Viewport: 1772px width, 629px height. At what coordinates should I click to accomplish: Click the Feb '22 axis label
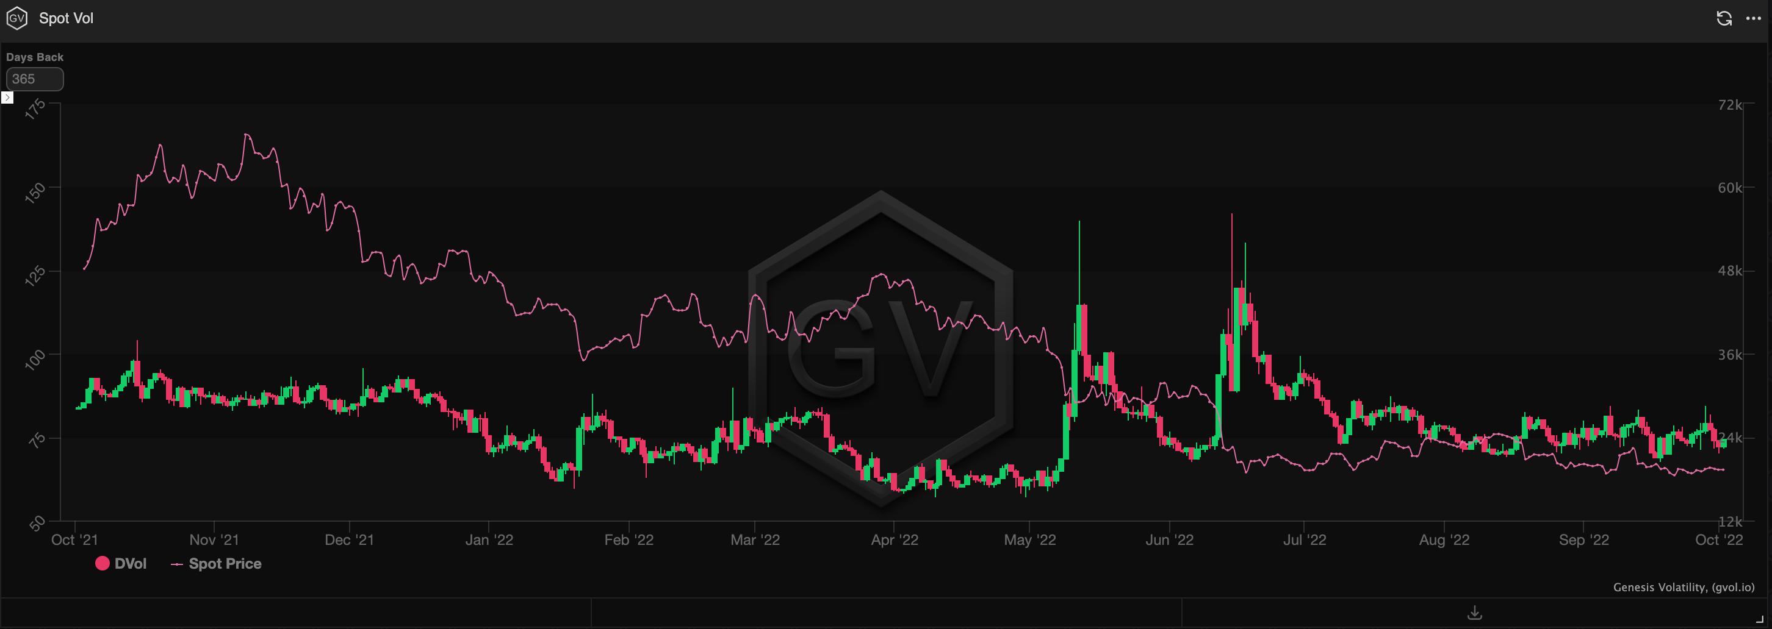628,539
